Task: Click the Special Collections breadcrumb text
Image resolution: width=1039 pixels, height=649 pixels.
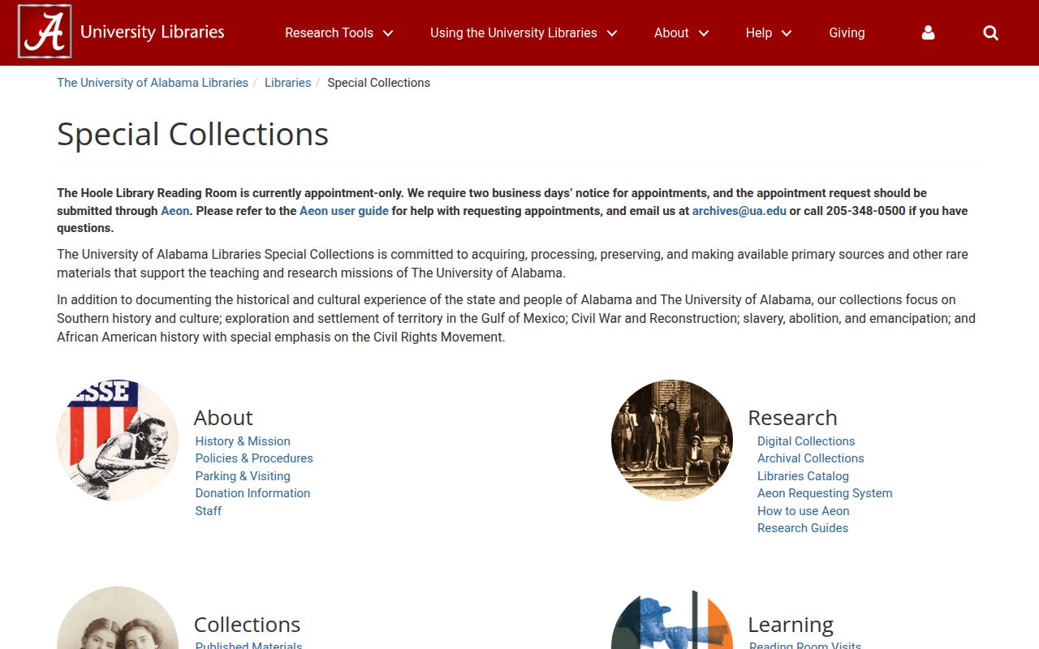Action: (379, 83)
